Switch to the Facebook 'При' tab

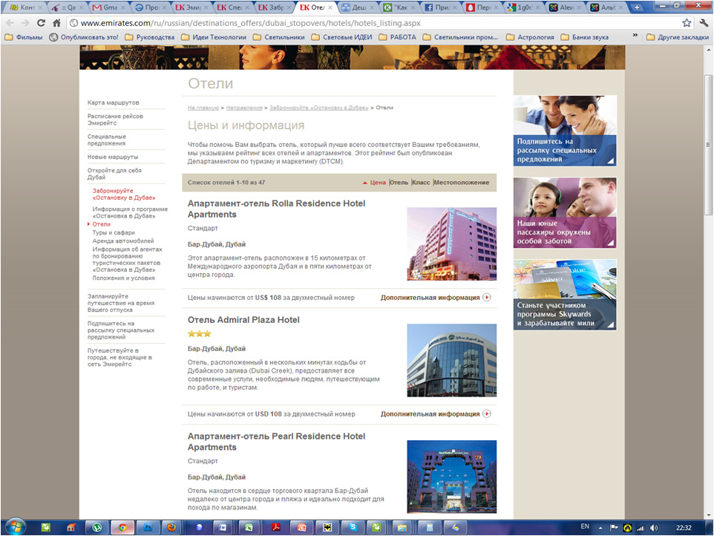click(x=440, y=7)
